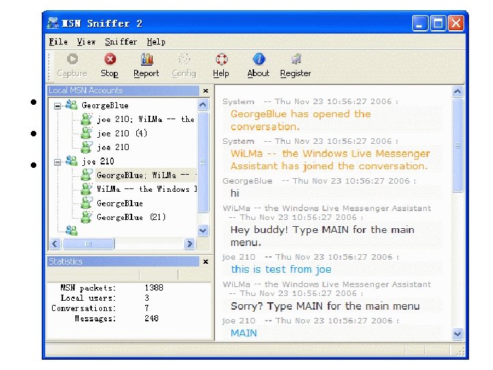493x370 pixels.
Task: Click accounts tree scroll up arrow
Action: 203,104
